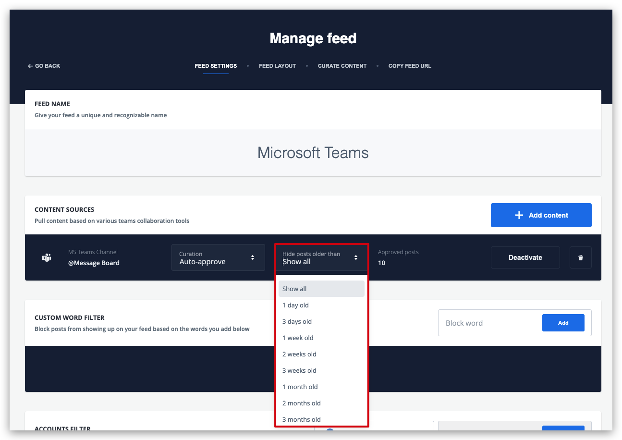Select Show all option in list

pos(321,289)
